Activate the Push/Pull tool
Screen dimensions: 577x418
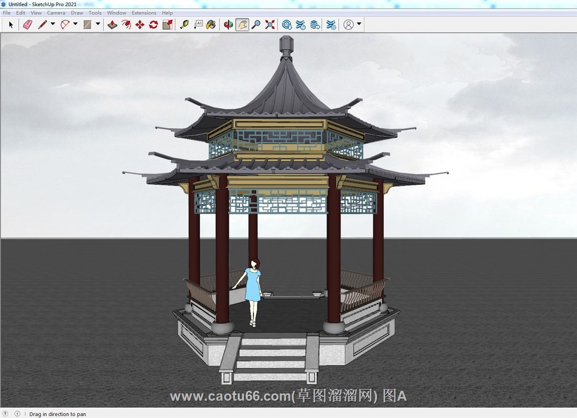click(x=112, y=25)
